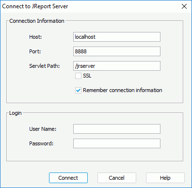Click the Connect button
Viewport: 192px width, 188px height.
(68, 178)
